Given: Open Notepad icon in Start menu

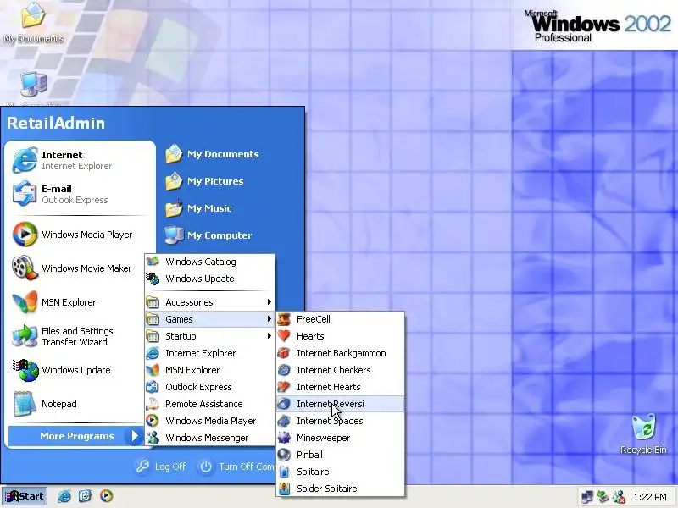Looking at the screenshot, I should 25,404.
